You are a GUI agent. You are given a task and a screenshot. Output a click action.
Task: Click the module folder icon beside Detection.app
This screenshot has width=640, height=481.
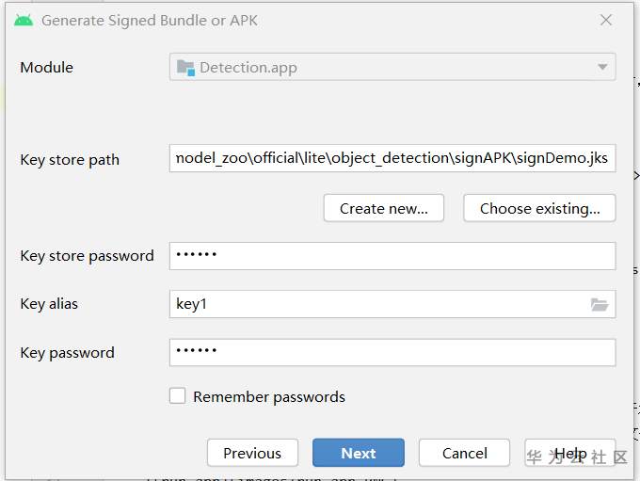tap(185, 68)
